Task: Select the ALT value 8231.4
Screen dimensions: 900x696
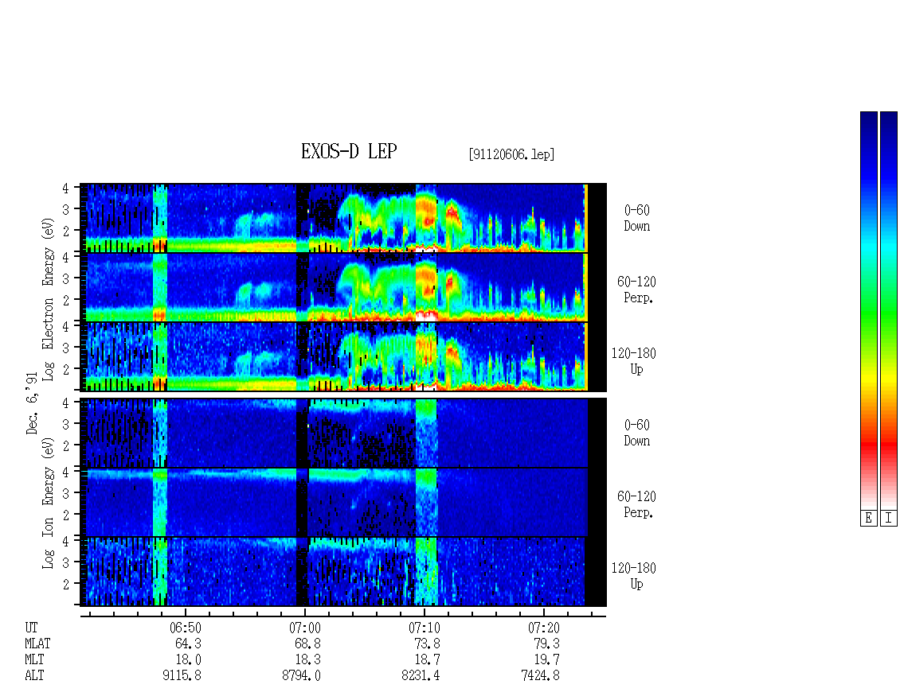Action: tap(421, 676)
